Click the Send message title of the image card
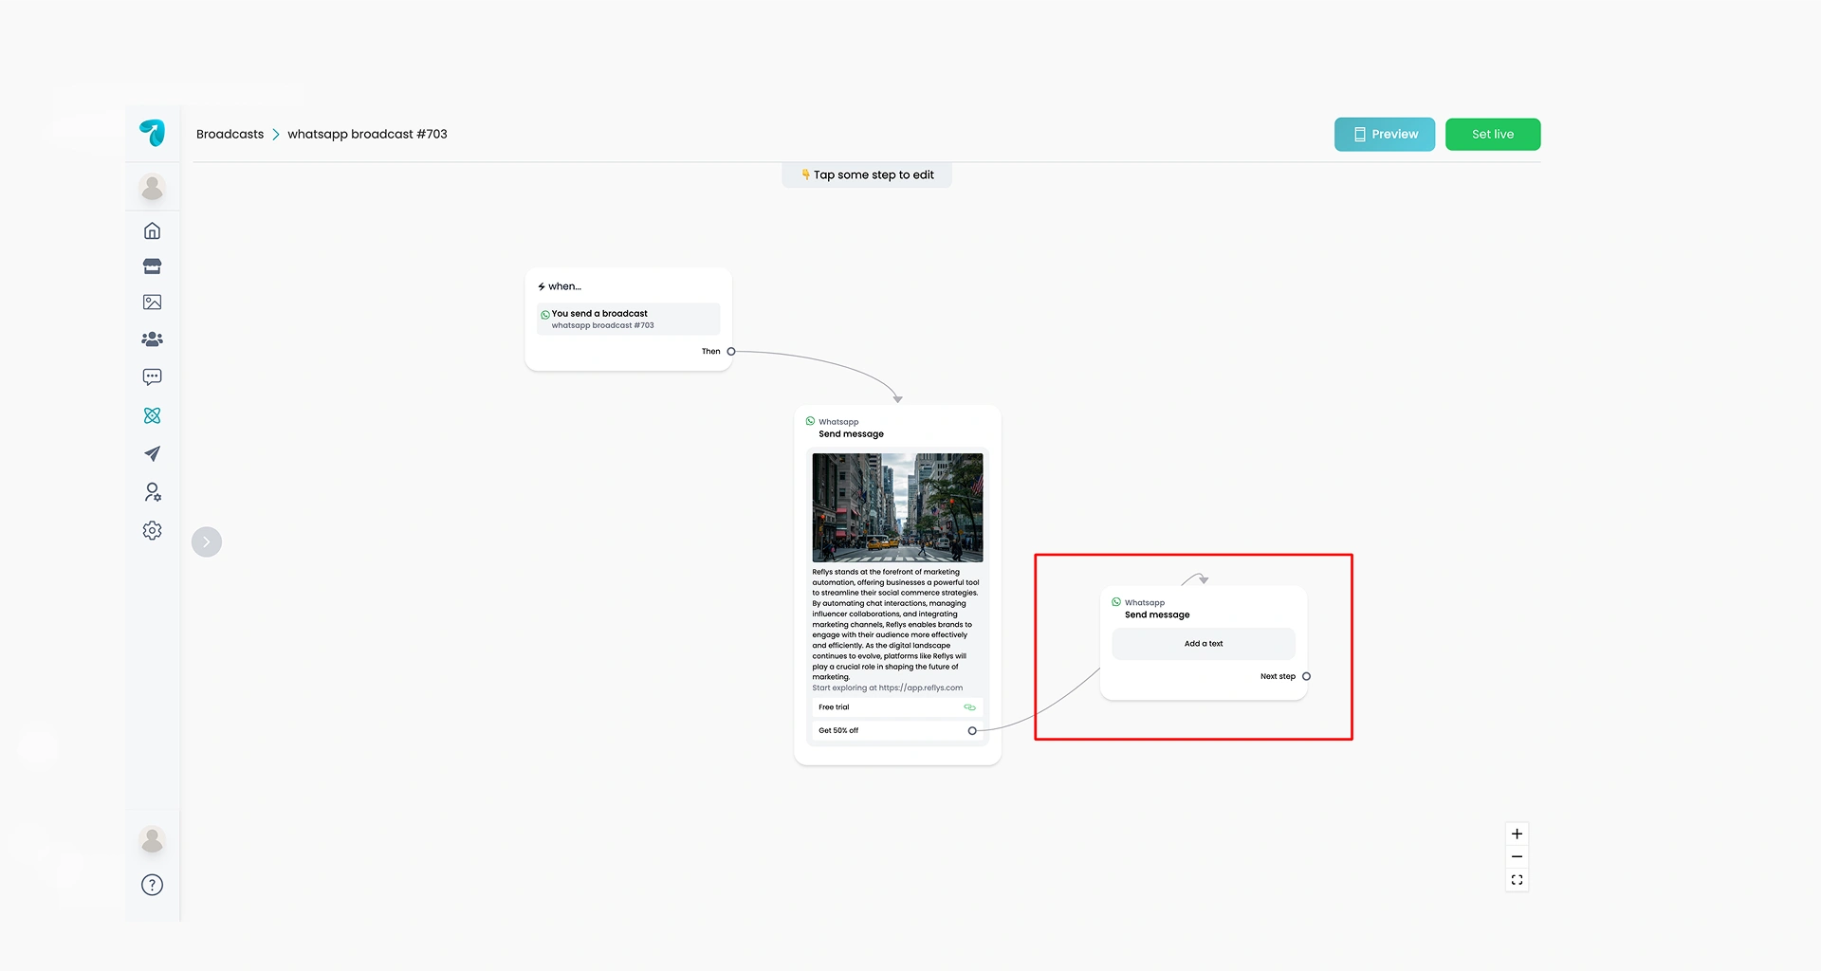 coord(851,434)
